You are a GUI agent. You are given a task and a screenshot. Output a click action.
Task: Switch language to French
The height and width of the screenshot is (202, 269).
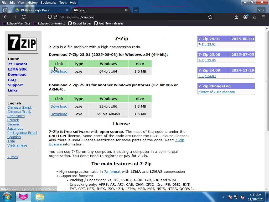(13, 120)
